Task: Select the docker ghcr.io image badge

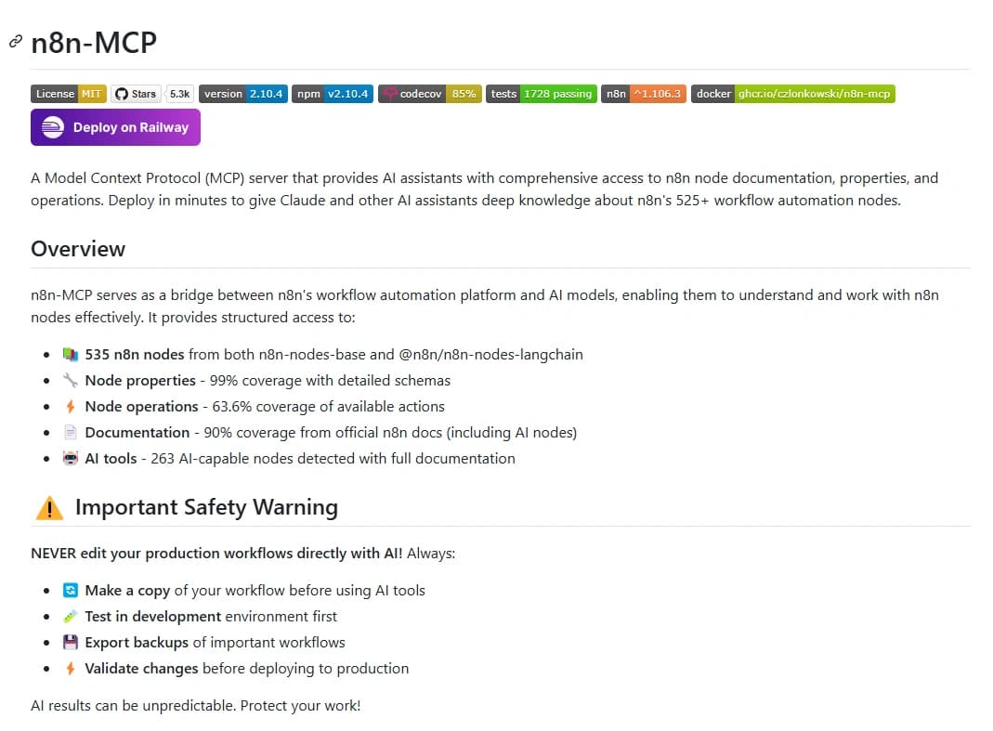Action: tap(792, 93)
